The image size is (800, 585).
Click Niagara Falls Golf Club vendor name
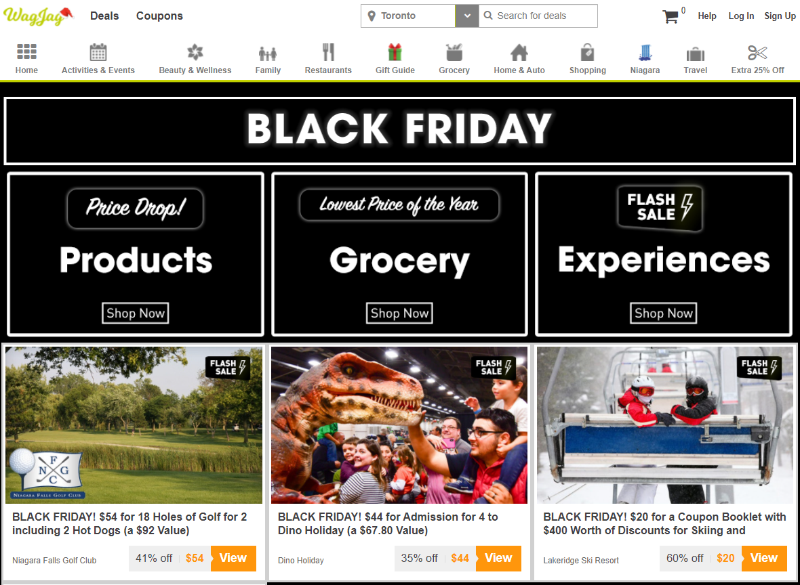54,560
